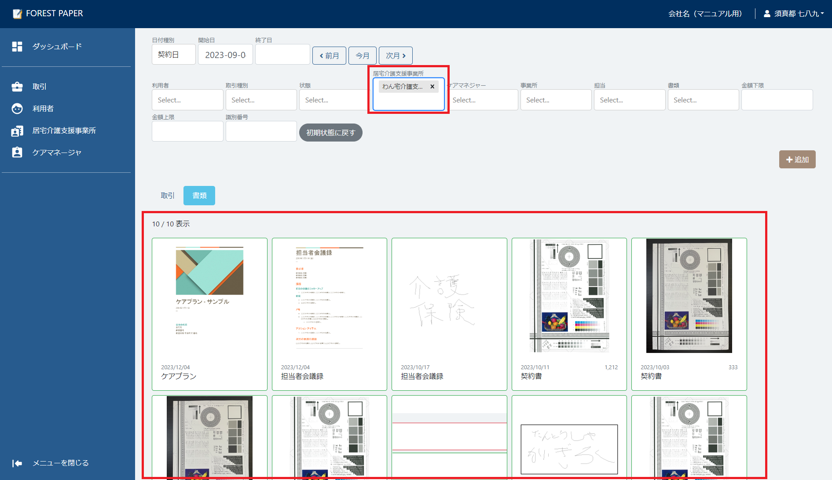Click the collapse menu arrow icon
Screen dimensions: 832x480
coord(17,463)
